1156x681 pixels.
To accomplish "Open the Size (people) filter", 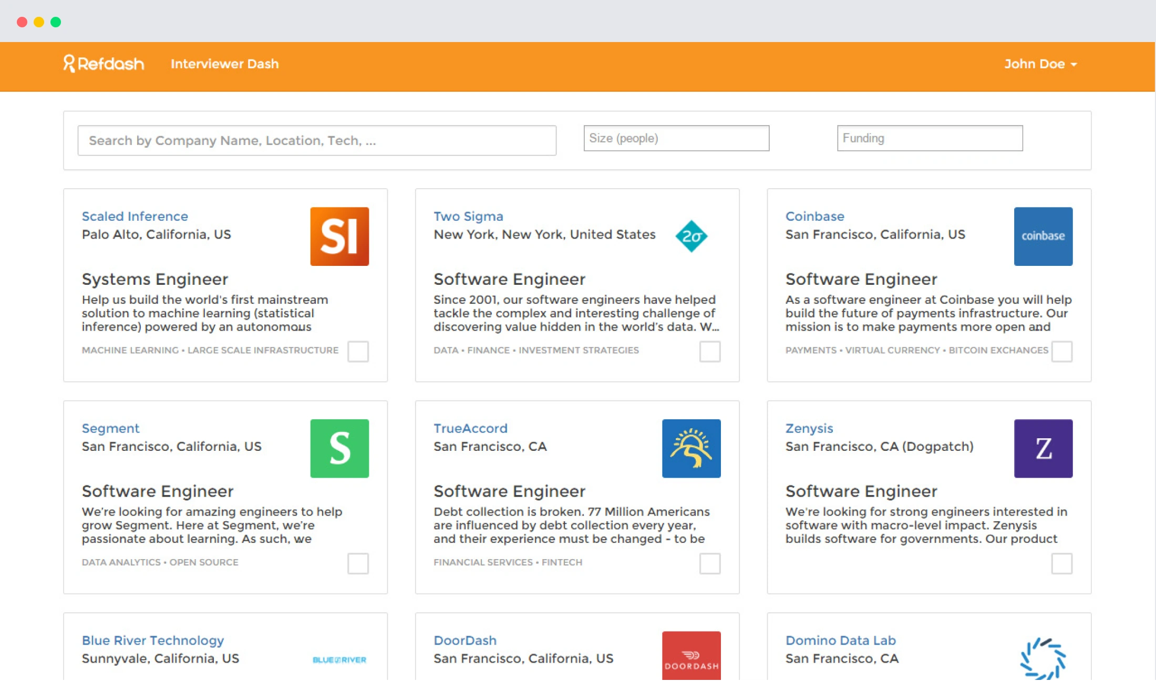I will pos(676,138).
